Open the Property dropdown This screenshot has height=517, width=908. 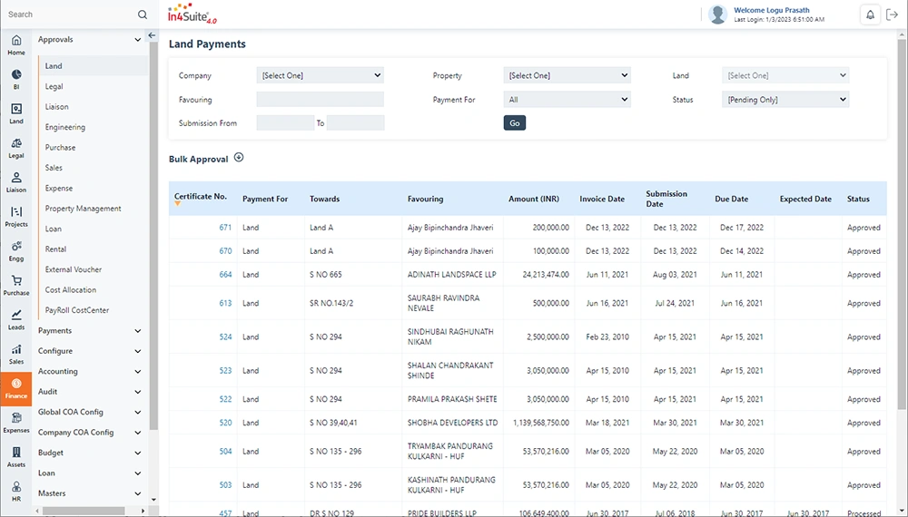pyautogui.click(x=567, y=75)
